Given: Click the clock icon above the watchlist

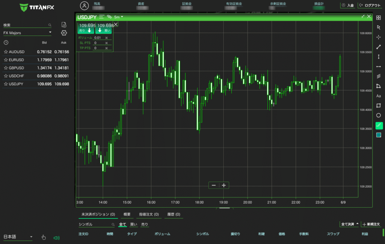Looking at the screenshot, I should [x=6, y=42].
